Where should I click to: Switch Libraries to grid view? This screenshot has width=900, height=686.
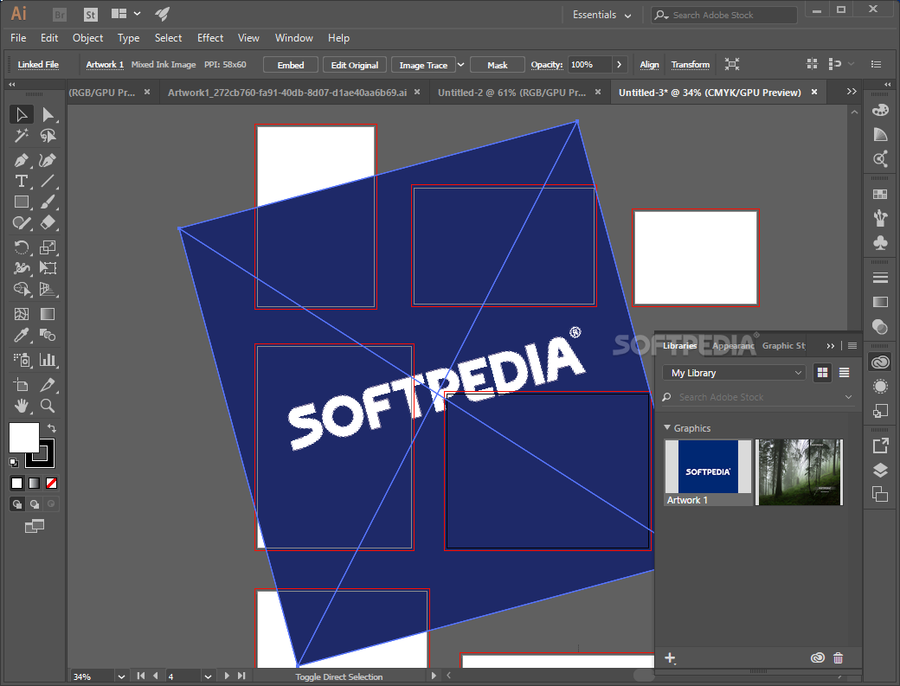point(822,373)
